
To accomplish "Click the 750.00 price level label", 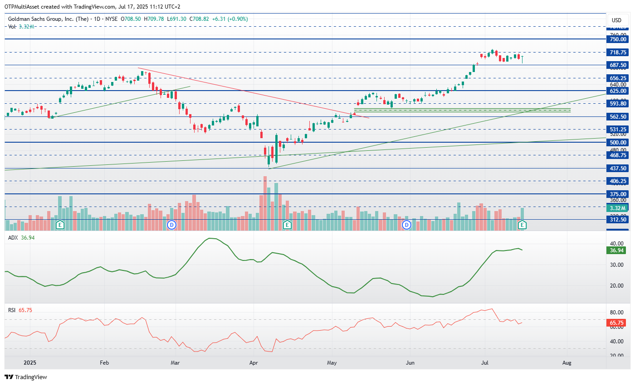I will click(x=617, y=39).
